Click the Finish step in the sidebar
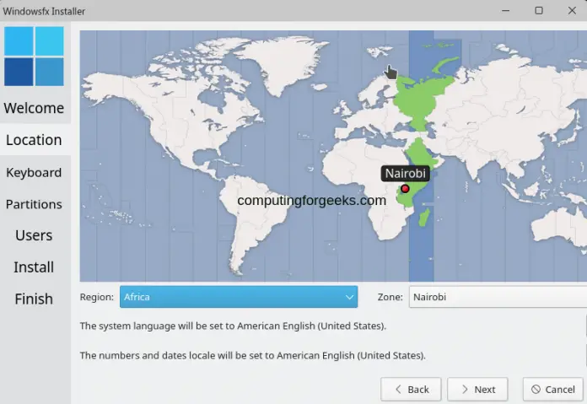This screenshot has width=587, height=404. point(34,299)
